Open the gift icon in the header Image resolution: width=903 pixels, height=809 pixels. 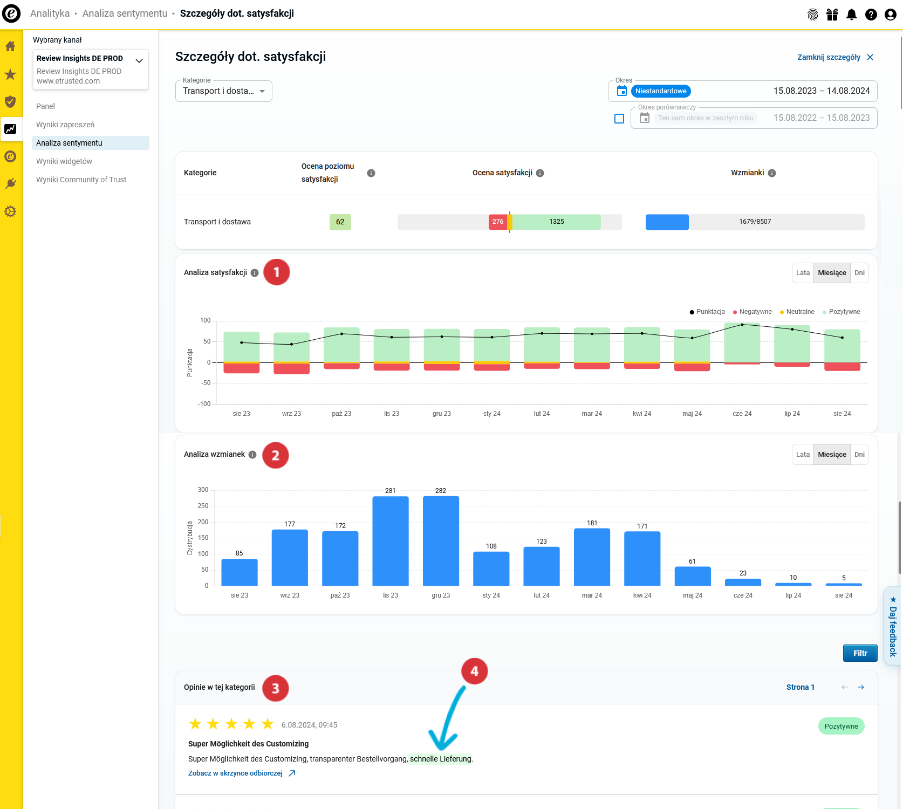832,15
